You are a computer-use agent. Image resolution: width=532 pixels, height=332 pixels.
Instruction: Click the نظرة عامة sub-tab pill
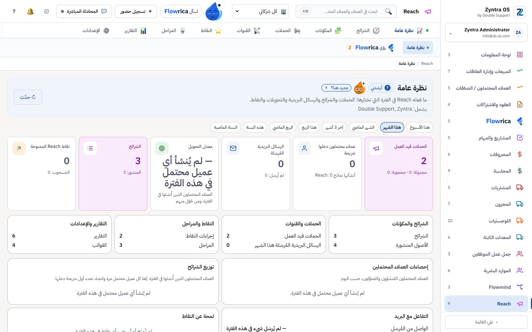point(417,48)
